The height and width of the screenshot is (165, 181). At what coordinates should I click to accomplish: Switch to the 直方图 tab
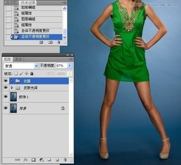(x=11, y=3)
